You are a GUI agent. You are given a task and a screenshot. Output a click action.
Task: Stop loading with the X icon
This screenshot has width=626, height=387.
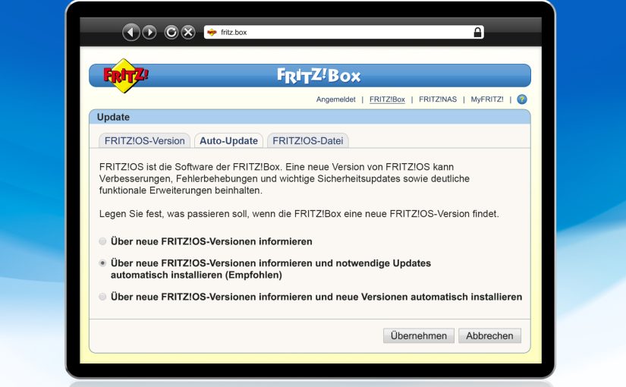tap(188, 32)
